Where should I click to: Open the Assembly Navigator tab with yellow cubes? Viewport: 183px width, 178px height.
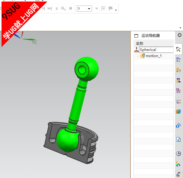[178, 70]
